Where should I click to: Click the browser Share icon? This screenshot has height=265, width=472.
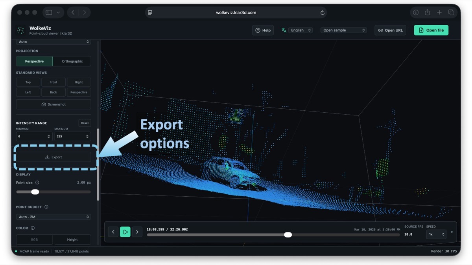coord(427,13)
